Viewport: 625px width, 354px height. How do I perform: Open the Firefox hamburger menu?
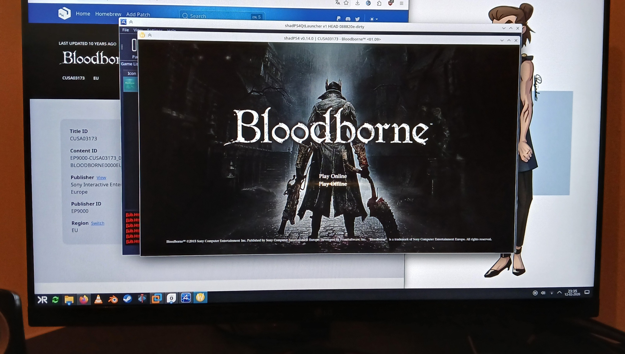click(x=402, y=3)
